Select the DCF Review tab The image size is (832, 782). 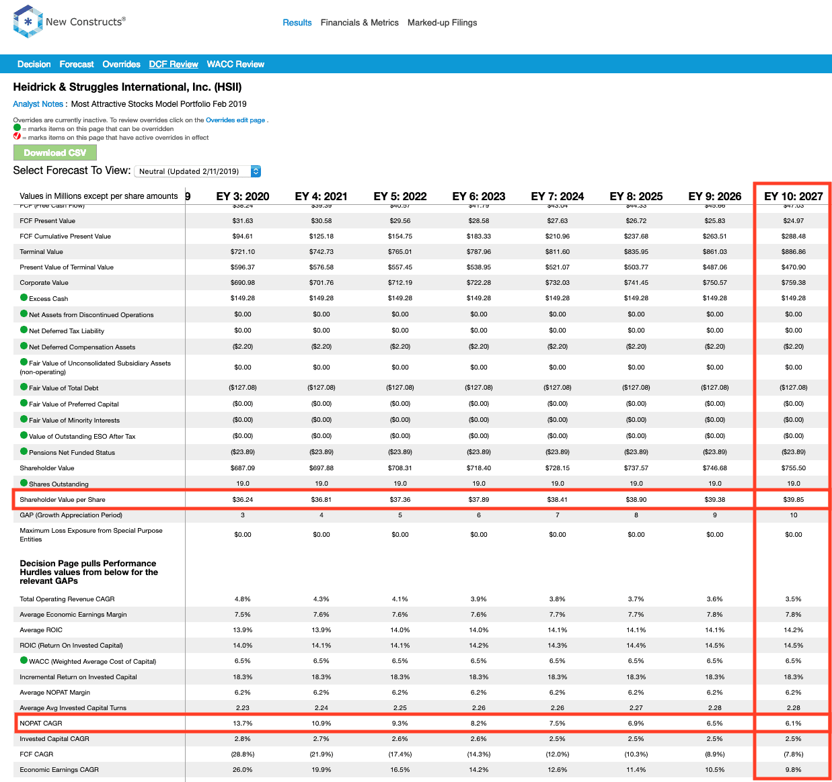(x=174, y=64)
